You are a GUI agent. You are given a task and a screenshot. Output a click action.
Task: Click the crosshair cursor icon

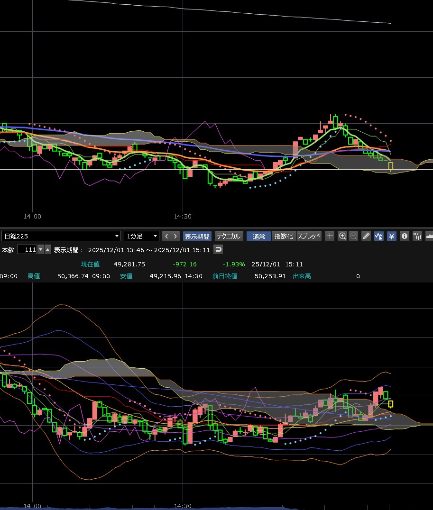(x=330, y=236)
